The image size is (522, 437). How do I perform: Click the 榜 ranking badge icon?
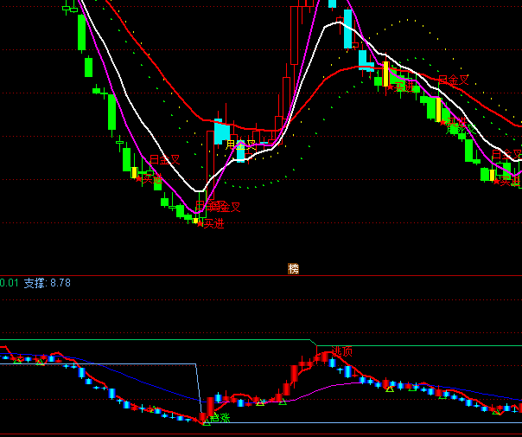point(293,268)
